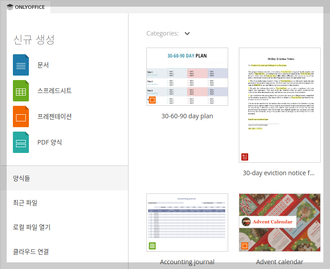The width and height of the screenshot is (330, 269).
Task: Create a new spreadsheet via the green icon
Action: [21, 91]
